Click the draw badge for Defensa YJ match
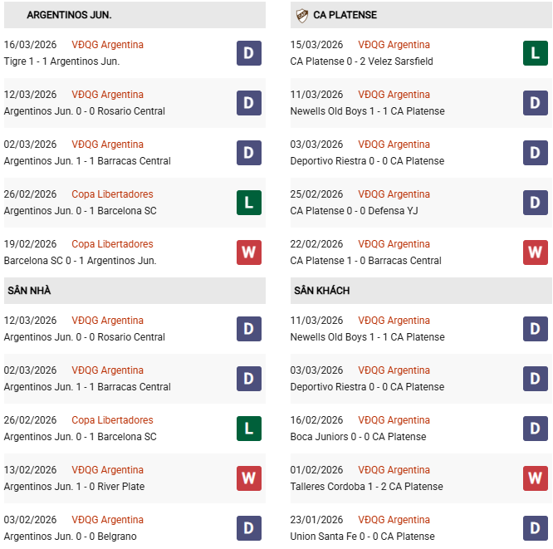The height and width of the screenshot is (549, 553). 536,203
